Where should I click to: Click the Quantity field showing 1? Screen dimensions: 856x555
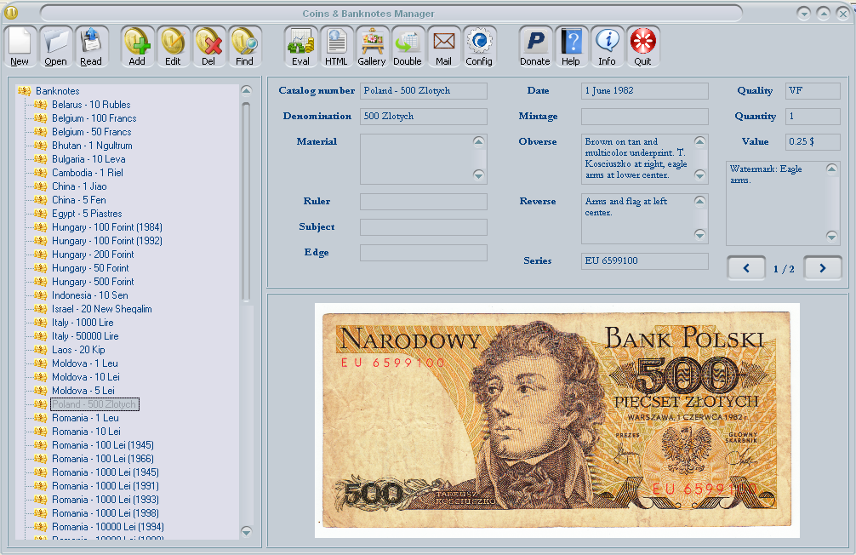click(813, 117)
